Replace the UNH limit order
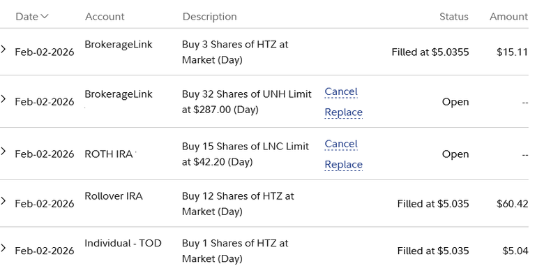The image size is (544, 273). (x=343, y=112)
